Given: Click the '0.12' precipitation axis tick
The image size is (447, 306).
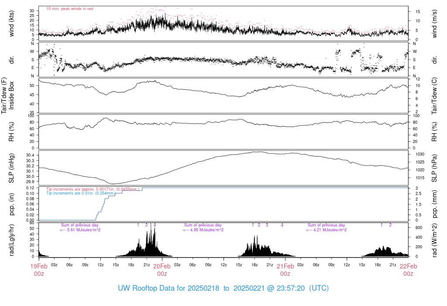Looking at the screenshot, I should click(x=30, y=188).
